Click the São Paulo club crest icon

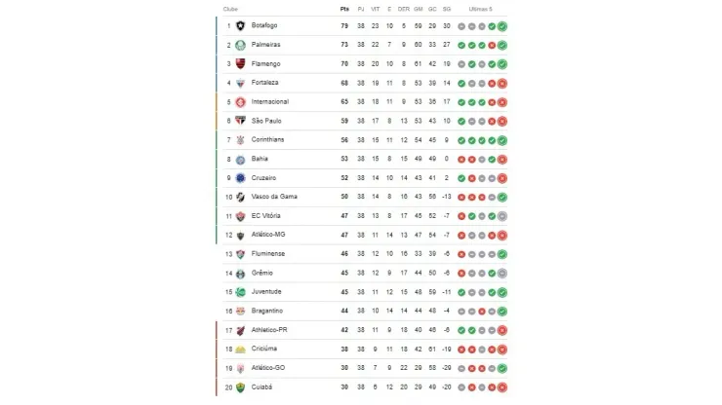click(240, 121)
